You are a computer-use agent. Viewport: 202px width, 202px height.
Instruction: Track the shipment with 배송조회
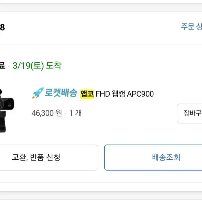click(x=153, y=157)
